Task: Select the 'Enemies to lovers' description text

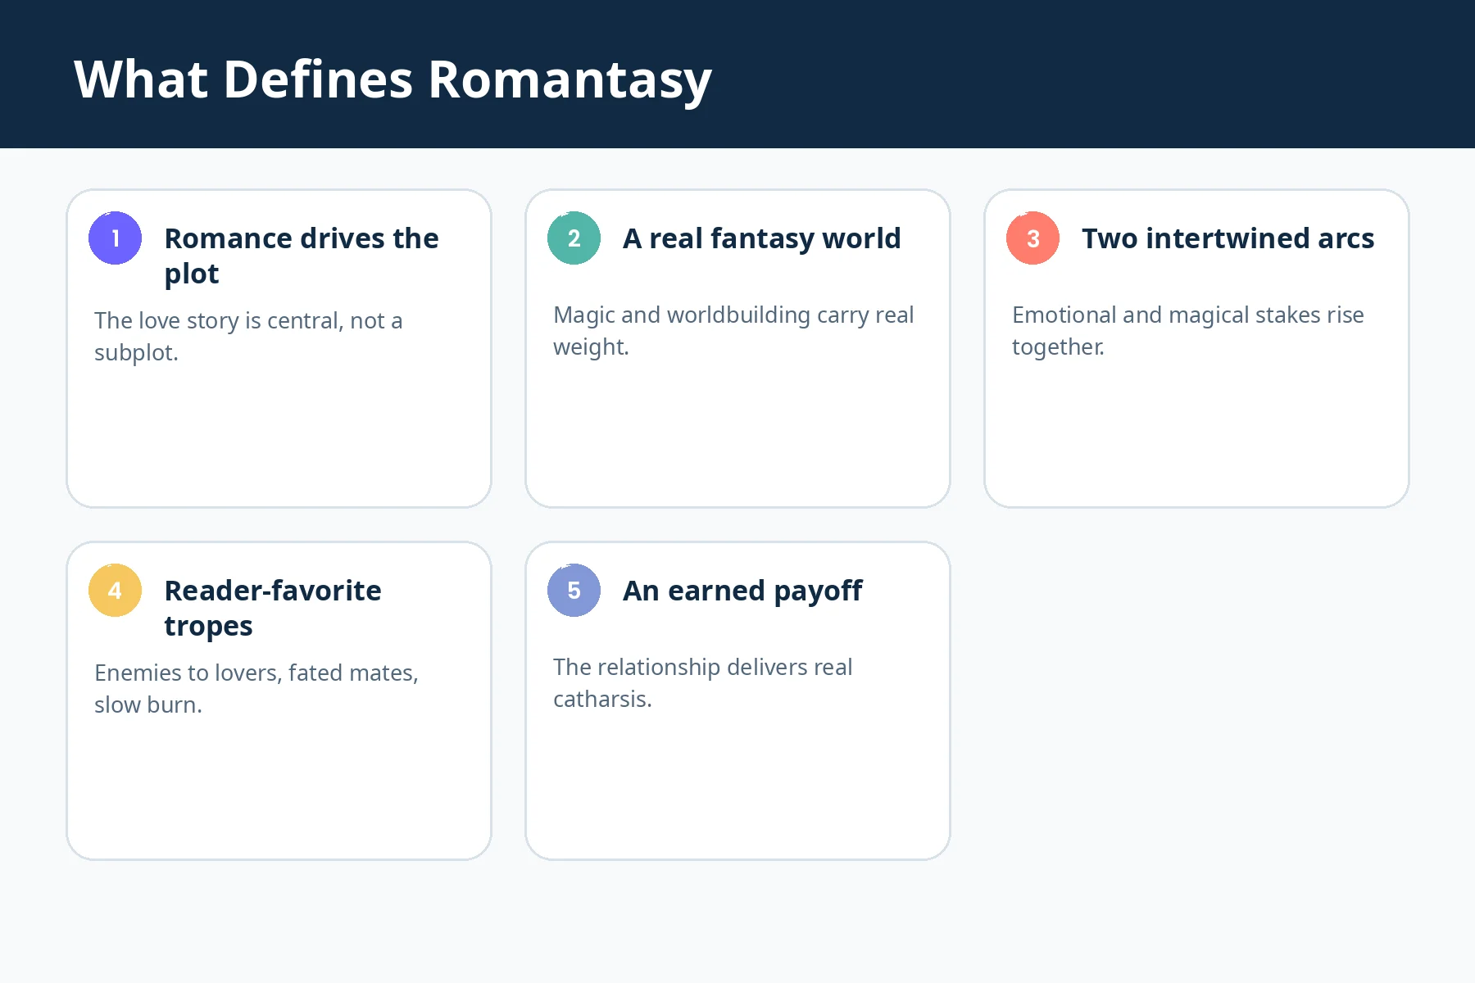Action: [256, 689]
